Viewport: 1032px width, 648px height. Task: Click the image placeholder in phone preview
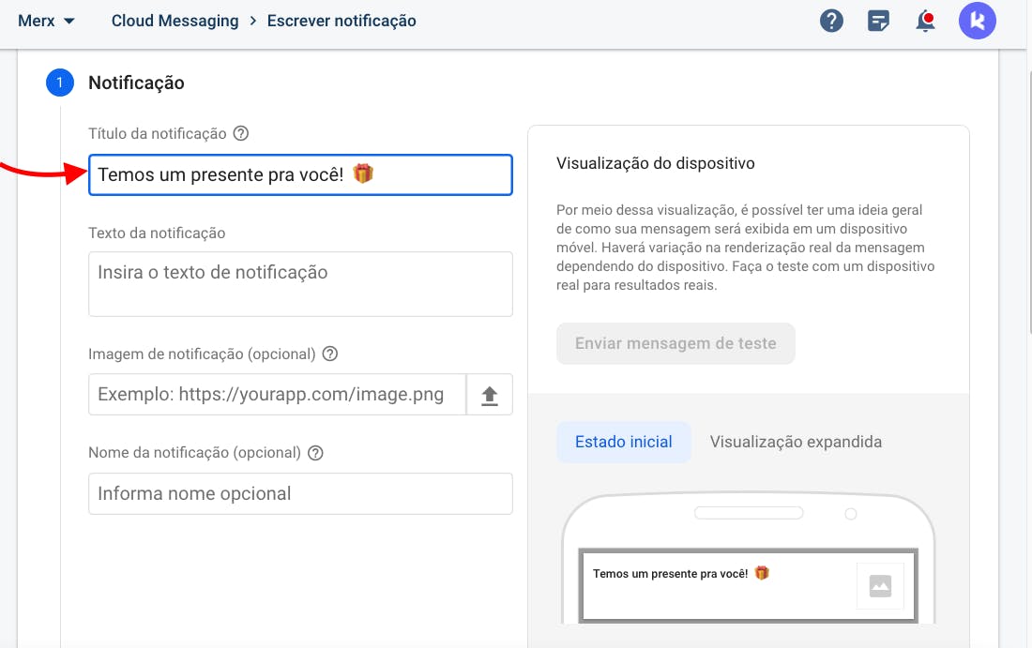879,586
